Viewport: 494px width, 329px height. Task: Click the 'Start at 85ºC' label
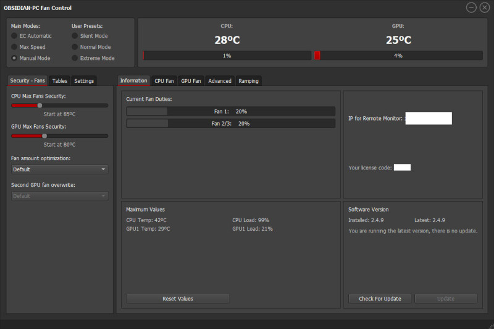[59, 114]
